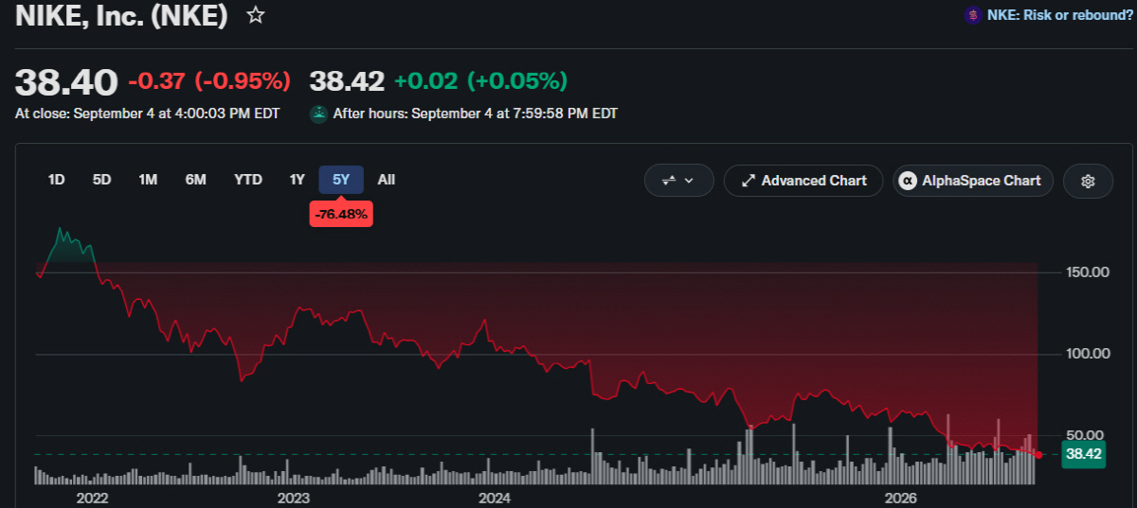
Task: Click the 2024 label on time axis
Action: coord(495,498)
